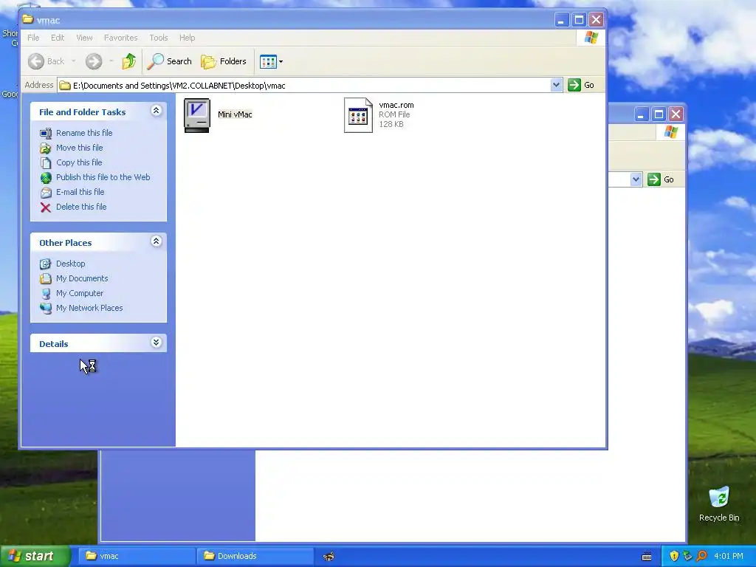Image resolution: width=756 pixels, height=567 pixels.
Task: Go to My Computer in Other Places
Action: (80, 293)
